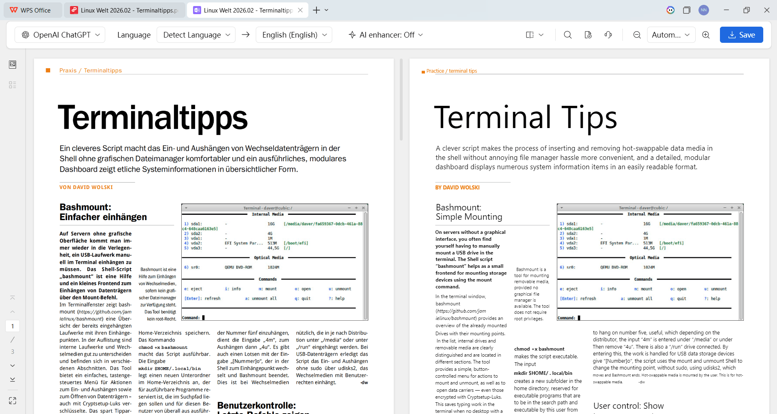Image resolution: width=777 pixels, height=414 pixels.
Task: Open the English target language dropdown
Action: click(x=294, y=35)
